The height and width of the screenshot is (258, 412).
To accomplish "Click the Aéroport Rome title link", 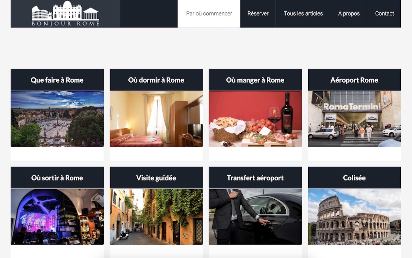I will click(354, 80).
